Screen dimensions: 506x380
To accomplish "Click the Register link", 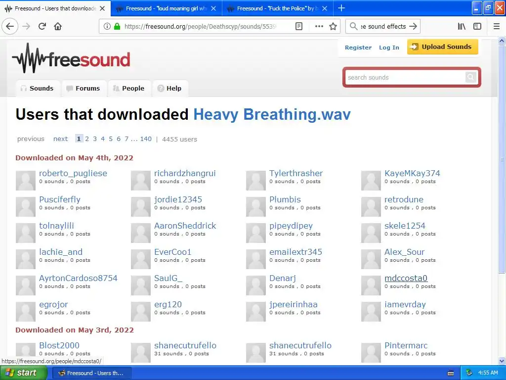I will 358,47.
